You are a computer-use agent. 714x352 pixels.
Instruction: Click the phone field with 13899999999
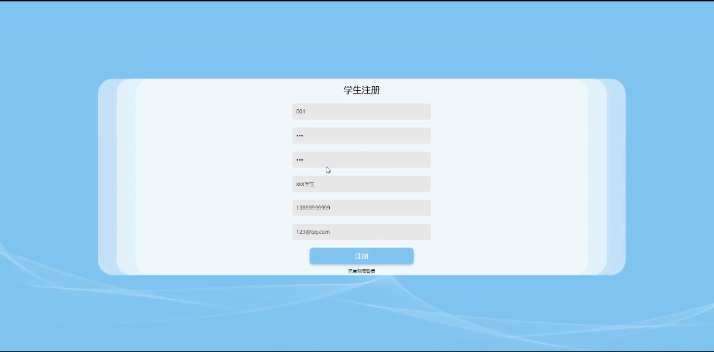point(362,208)
